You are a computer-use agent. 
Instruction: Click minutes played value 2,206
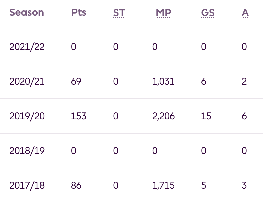click(163, 116)
